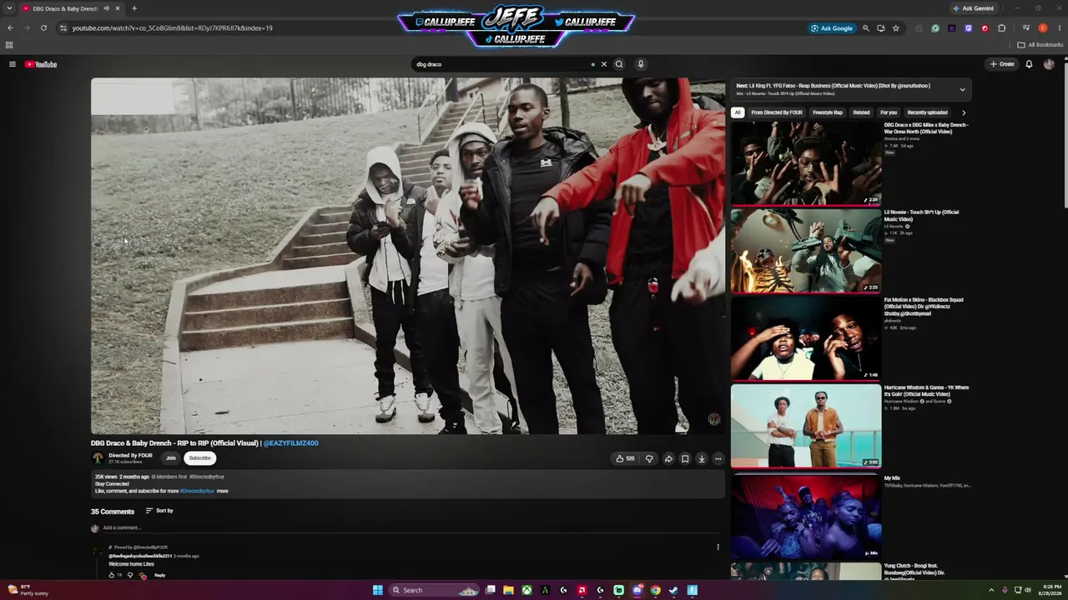Dislike the DBG Draco video
Image resolution: width=1068 pixels, height=600 pixels.
coord(649,458)
